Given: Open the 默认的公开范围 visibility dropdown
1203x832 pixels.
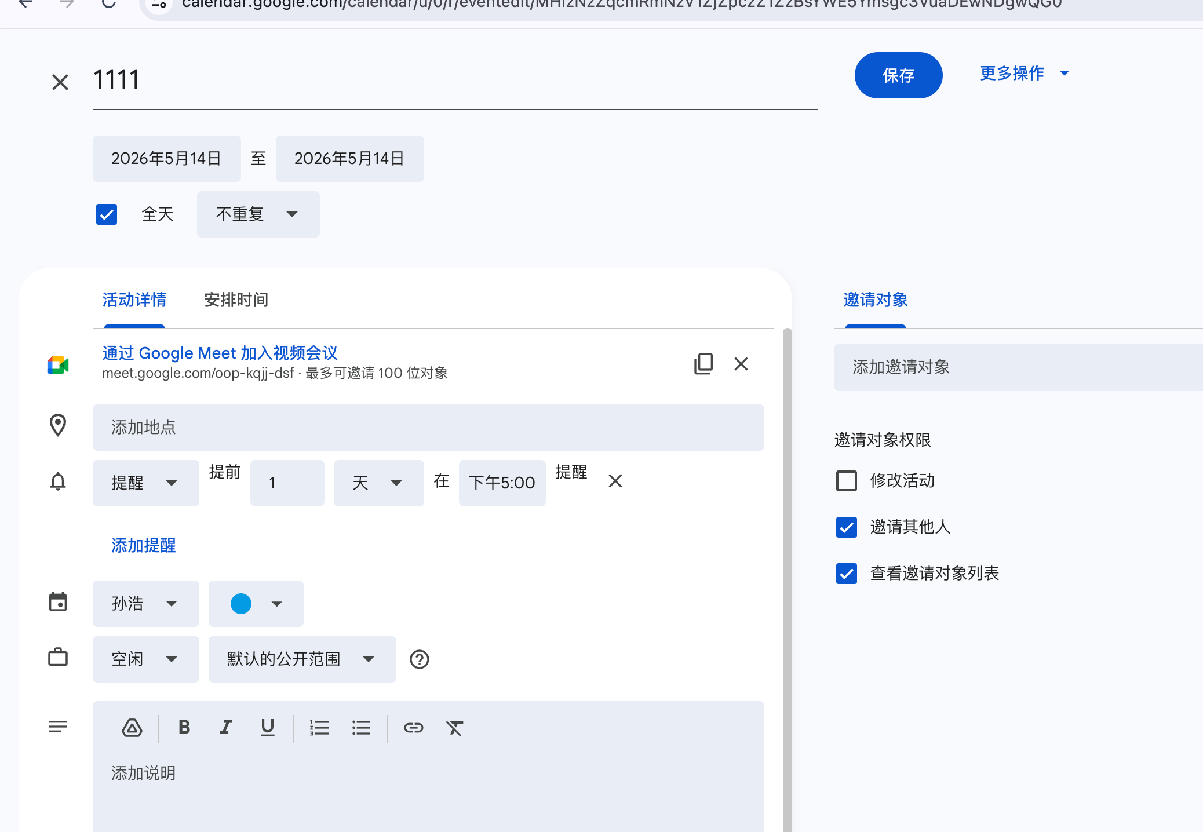Looking at the screenshot, I should pos(302,659).
